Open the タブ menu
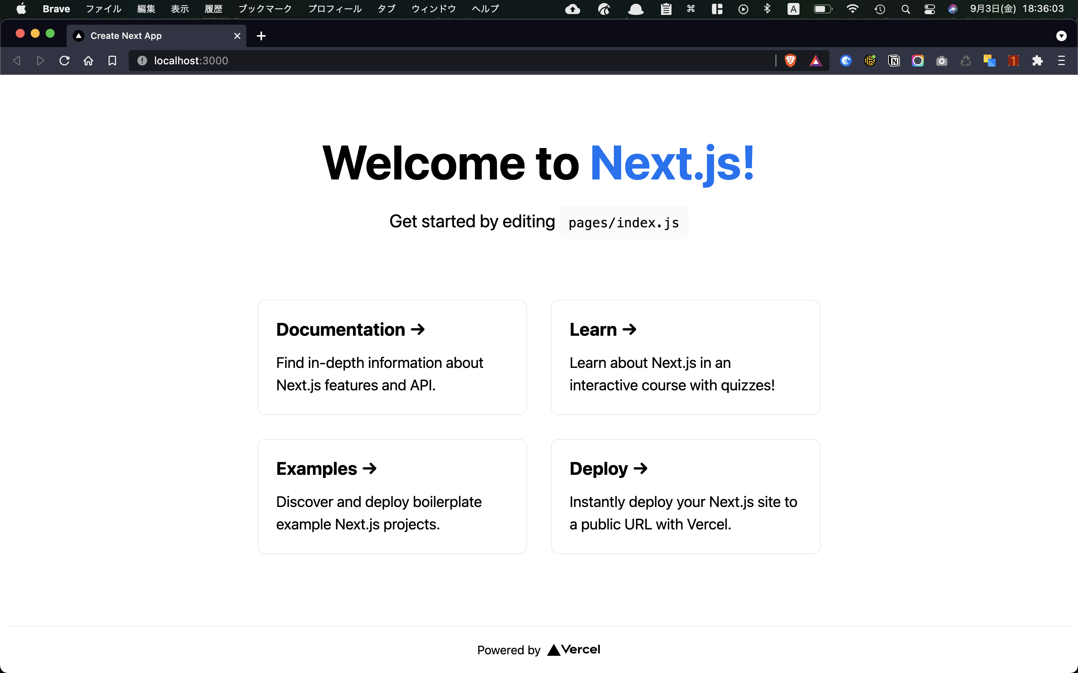The height and width of the screenshot is (673, 1078). click(x=386, y=9)
